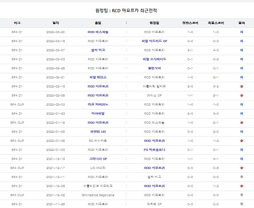The width and height of the screenshot is (254, 208).
Task: Select away team 셀타 비고 in the 2021-12-11 row
Action: click(154, 177)
